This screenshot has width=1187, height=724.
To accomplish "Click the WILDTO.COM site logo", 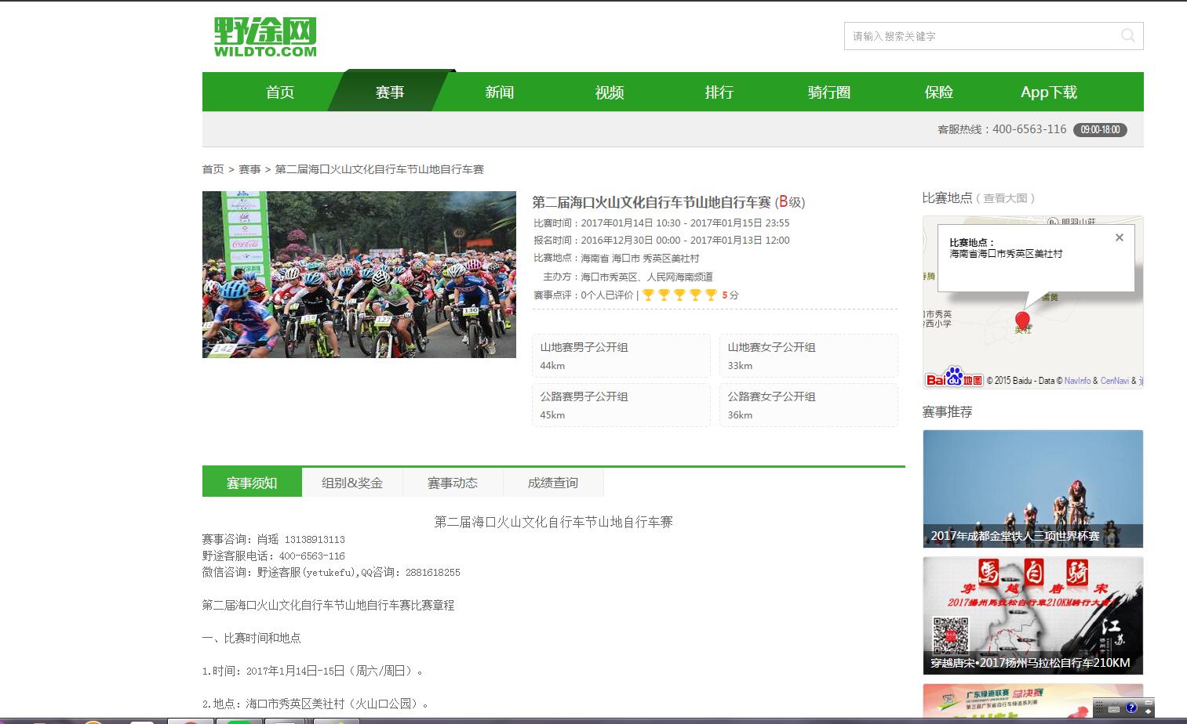I will (x=265, y=37).
